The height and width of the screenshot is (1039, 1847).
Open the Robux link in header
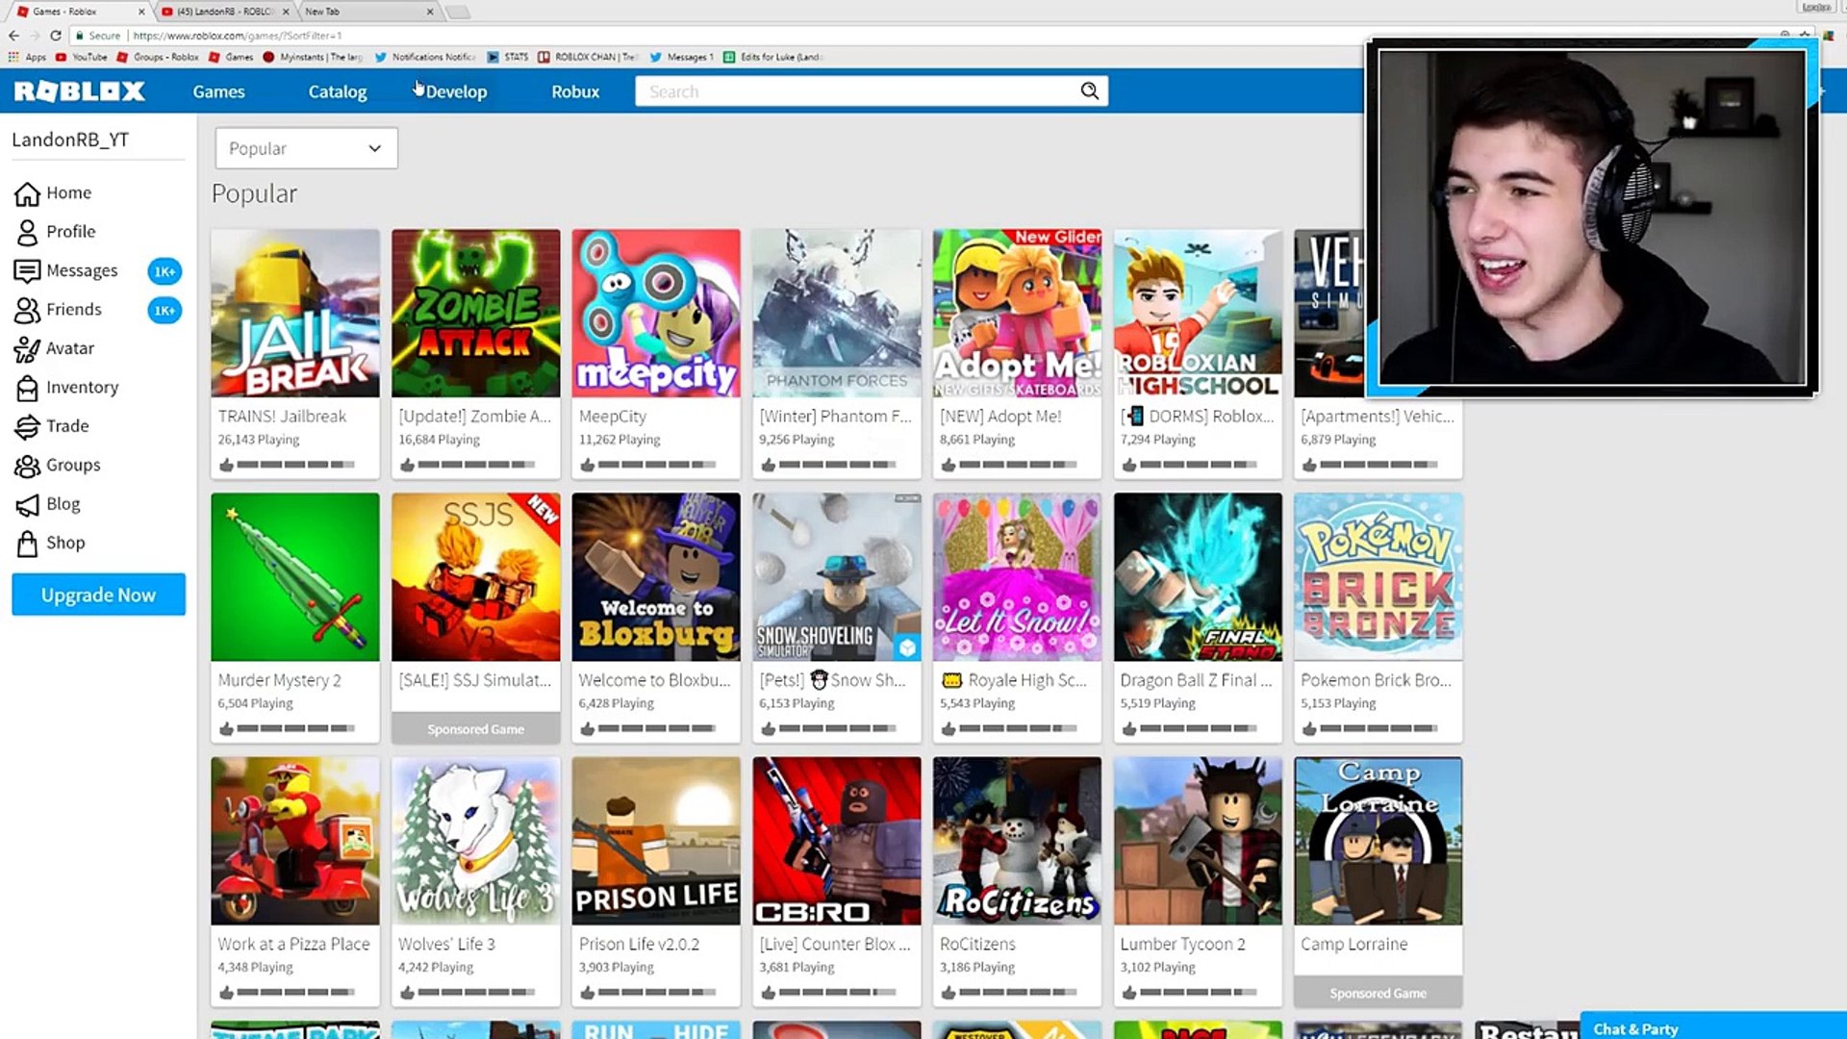(575, 91)
